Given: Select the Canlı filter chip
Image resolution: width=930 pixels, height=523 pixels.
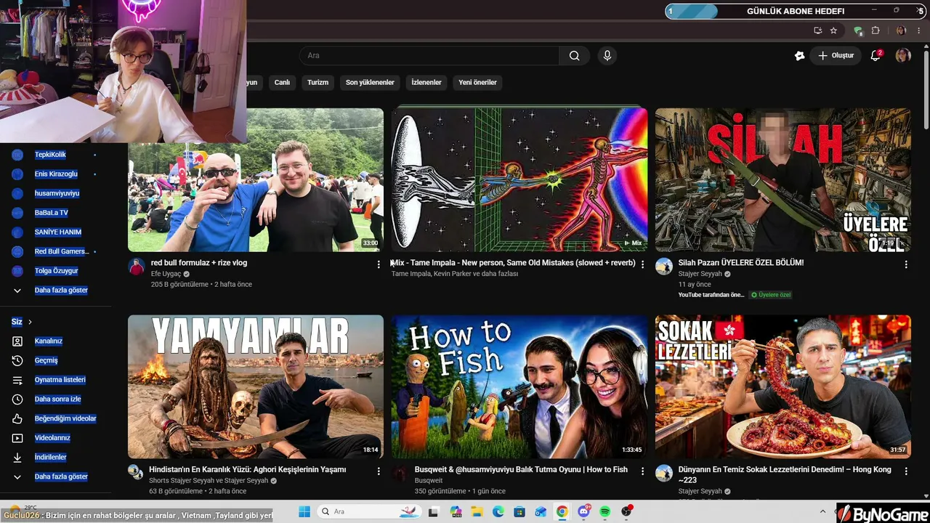Looking at the screenshot, I should pyautogui.click(x=282, y=83).
